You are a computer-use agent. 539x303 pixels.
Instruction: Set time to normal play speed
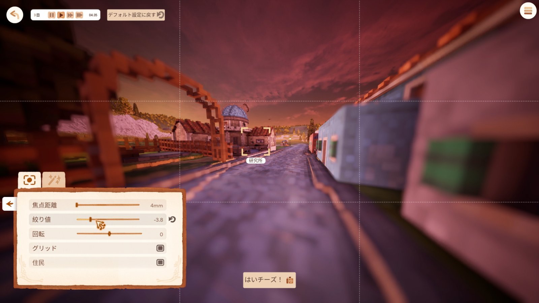pos(61,15)
